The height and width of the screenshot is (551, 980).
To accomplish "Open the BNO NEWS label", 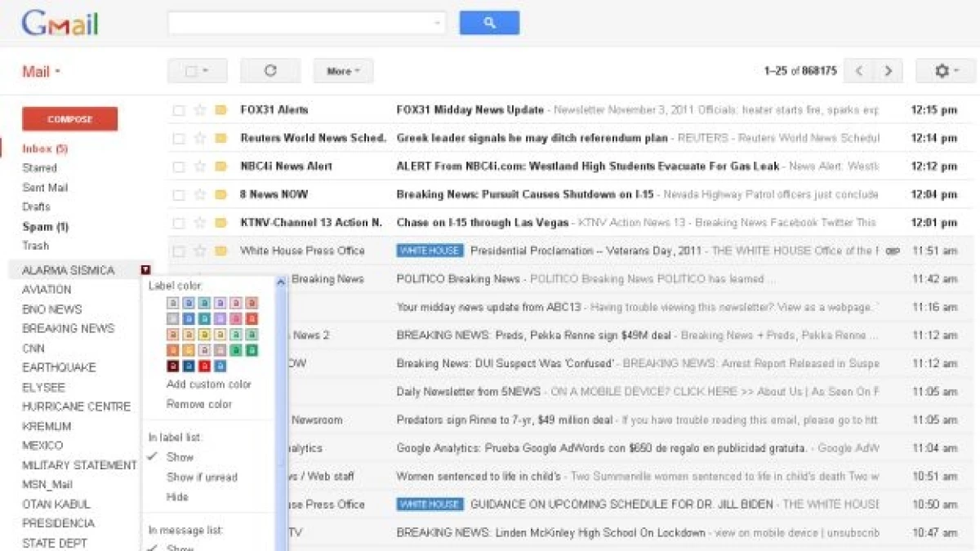I will click(52, 309).
